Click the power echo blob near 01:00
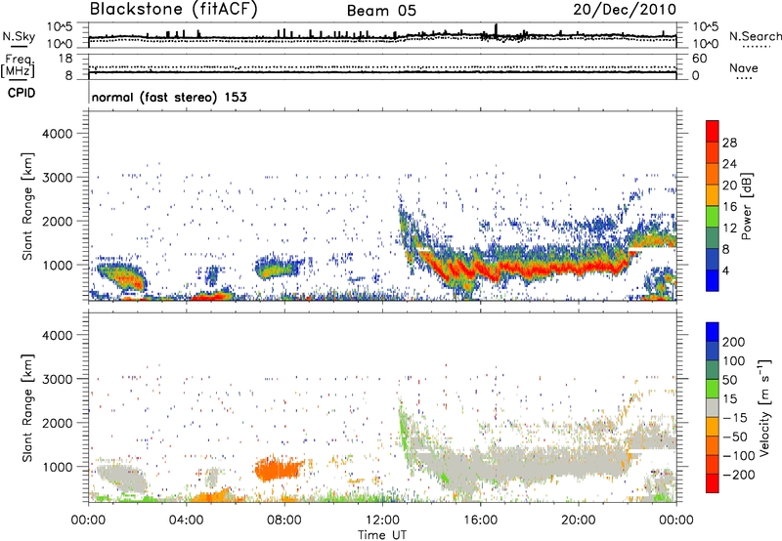This screenshot has height=541, width=782. [x=122, y=277]
